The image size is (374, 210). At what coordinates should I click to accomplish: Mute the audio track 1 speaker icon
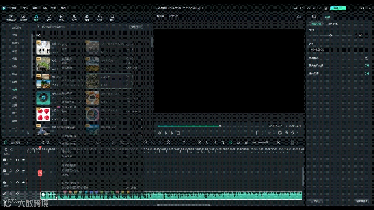[x=17, y=193]
